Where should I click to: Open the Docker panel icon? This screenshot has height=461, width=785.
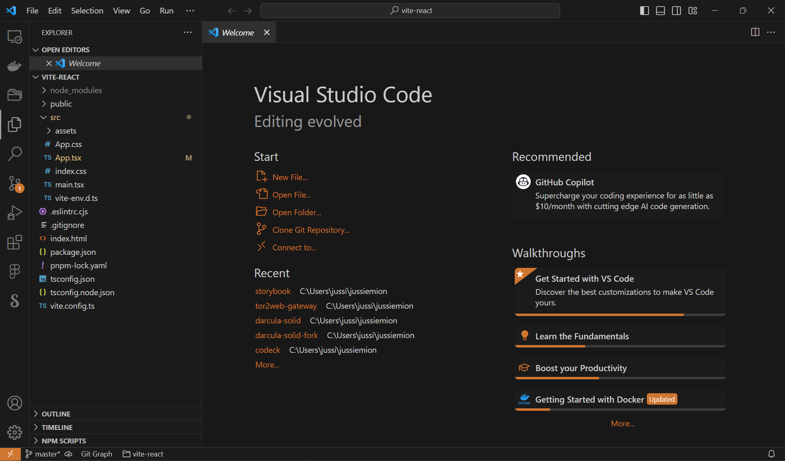(x=15, y=66)
